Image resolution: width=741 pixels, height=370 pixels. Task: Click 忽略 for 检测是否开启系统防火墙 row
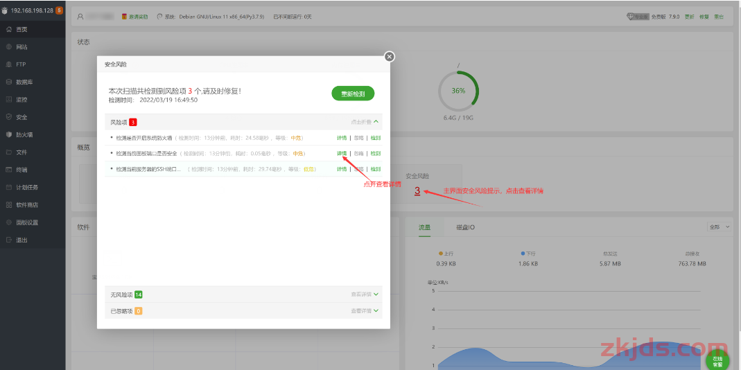[x=358, y=138]
